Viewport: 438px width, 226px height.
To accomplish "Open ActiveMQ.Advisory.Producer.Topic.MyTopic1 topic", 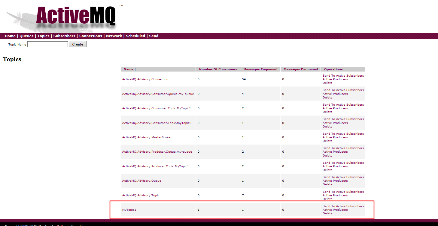I will [x=155, y=166].
